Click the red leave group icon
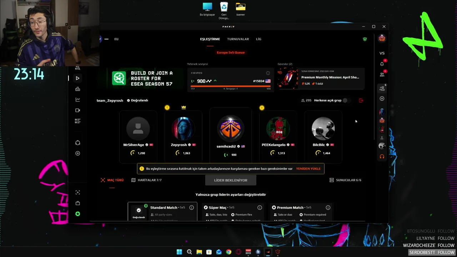The image size is (457, 257). (x=361, y=100)
